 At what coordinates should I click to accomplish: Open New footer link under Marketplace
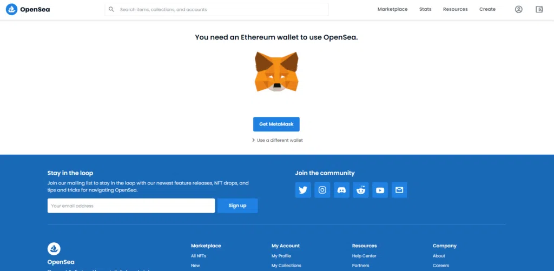point(195,266)
